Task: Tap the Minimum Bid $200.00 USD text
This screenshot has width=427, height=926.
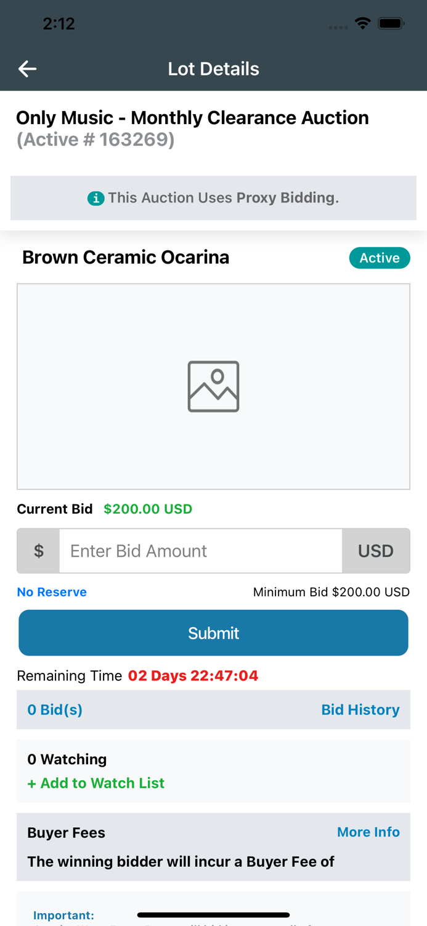Action: pyautogui.click(x=331, y=591)
